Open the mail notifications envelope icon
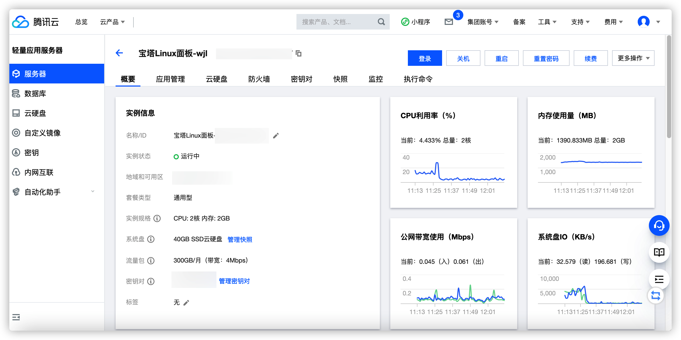This screenshot has height=340, width=681. [x=449, y=22]
